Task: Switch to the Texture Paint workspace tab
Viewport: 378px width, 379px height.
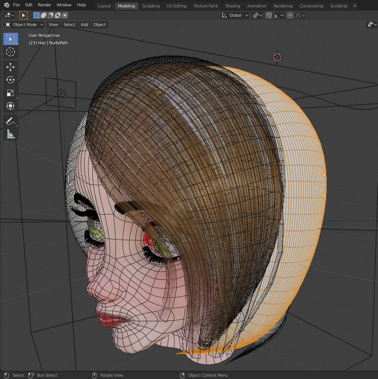Action: click(206, 6)
